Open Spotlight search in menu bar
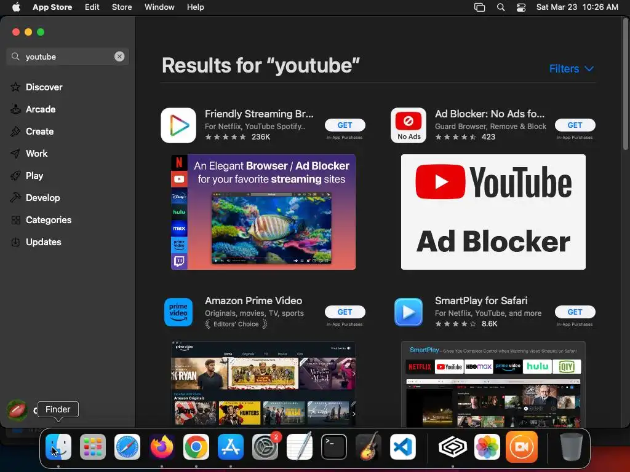 pyautogui.click(x=501, y=7)
